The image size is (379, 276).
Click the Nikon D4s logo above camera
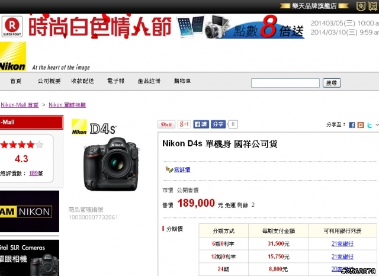(94, 127)
